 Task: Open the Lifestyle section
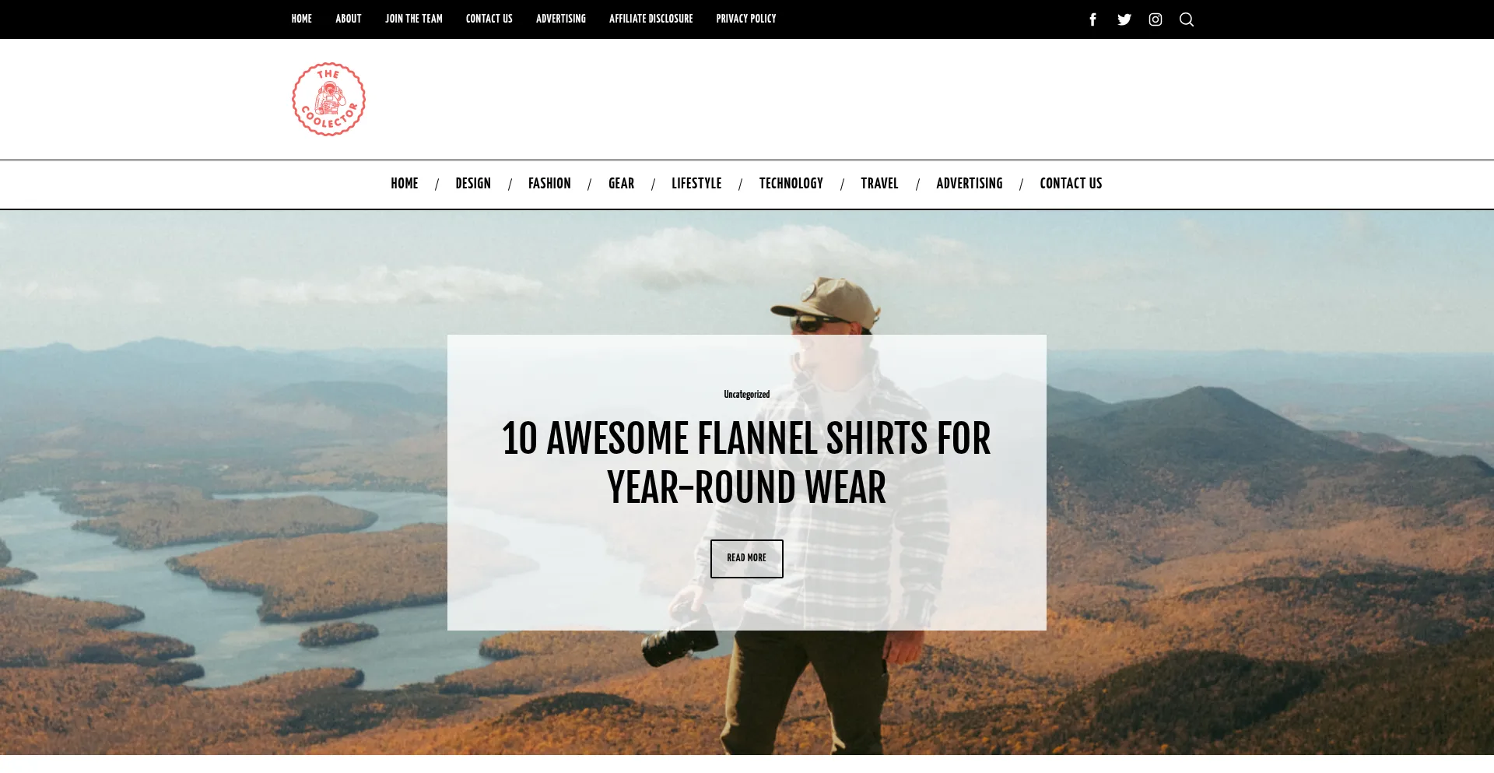pos(696,184)
